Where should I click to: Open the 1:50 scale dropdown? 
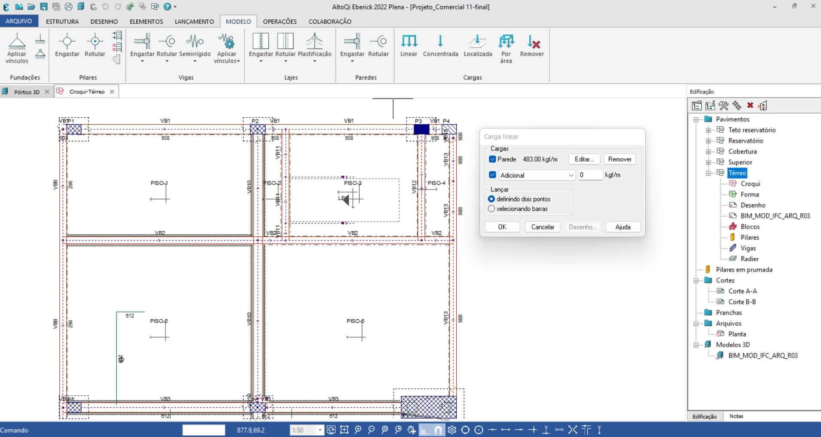(x=320, y=430)
